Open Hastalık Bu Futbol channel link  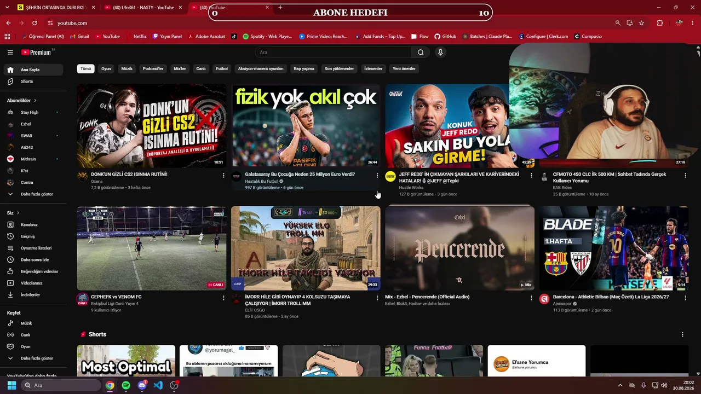[x=262, y=181]
